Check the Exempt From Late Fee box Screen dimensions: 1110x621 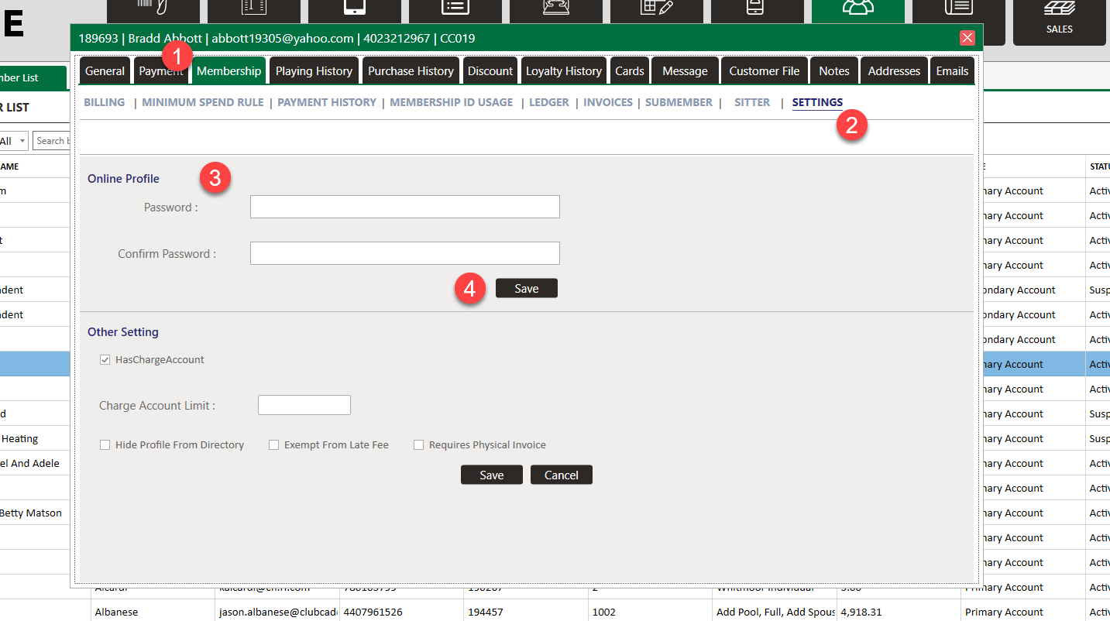(273, 445)
